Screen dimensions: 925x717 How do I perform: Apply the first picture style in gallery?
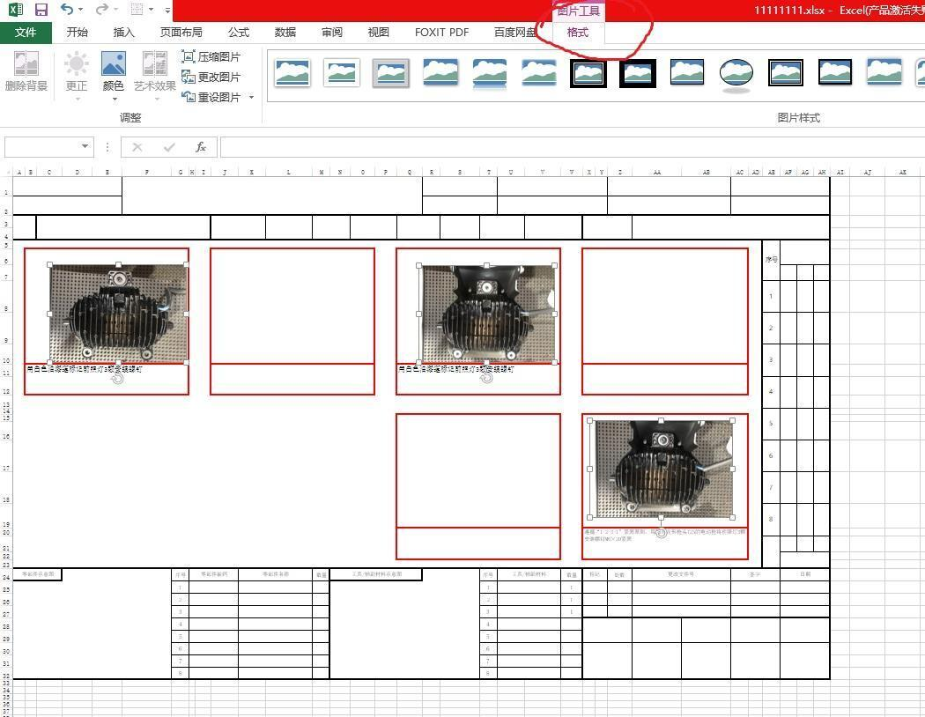292,73
